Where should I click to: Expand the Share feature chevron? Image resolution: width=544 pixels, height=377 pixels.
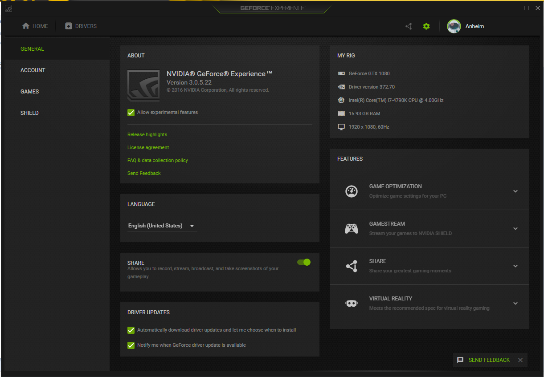515,266
